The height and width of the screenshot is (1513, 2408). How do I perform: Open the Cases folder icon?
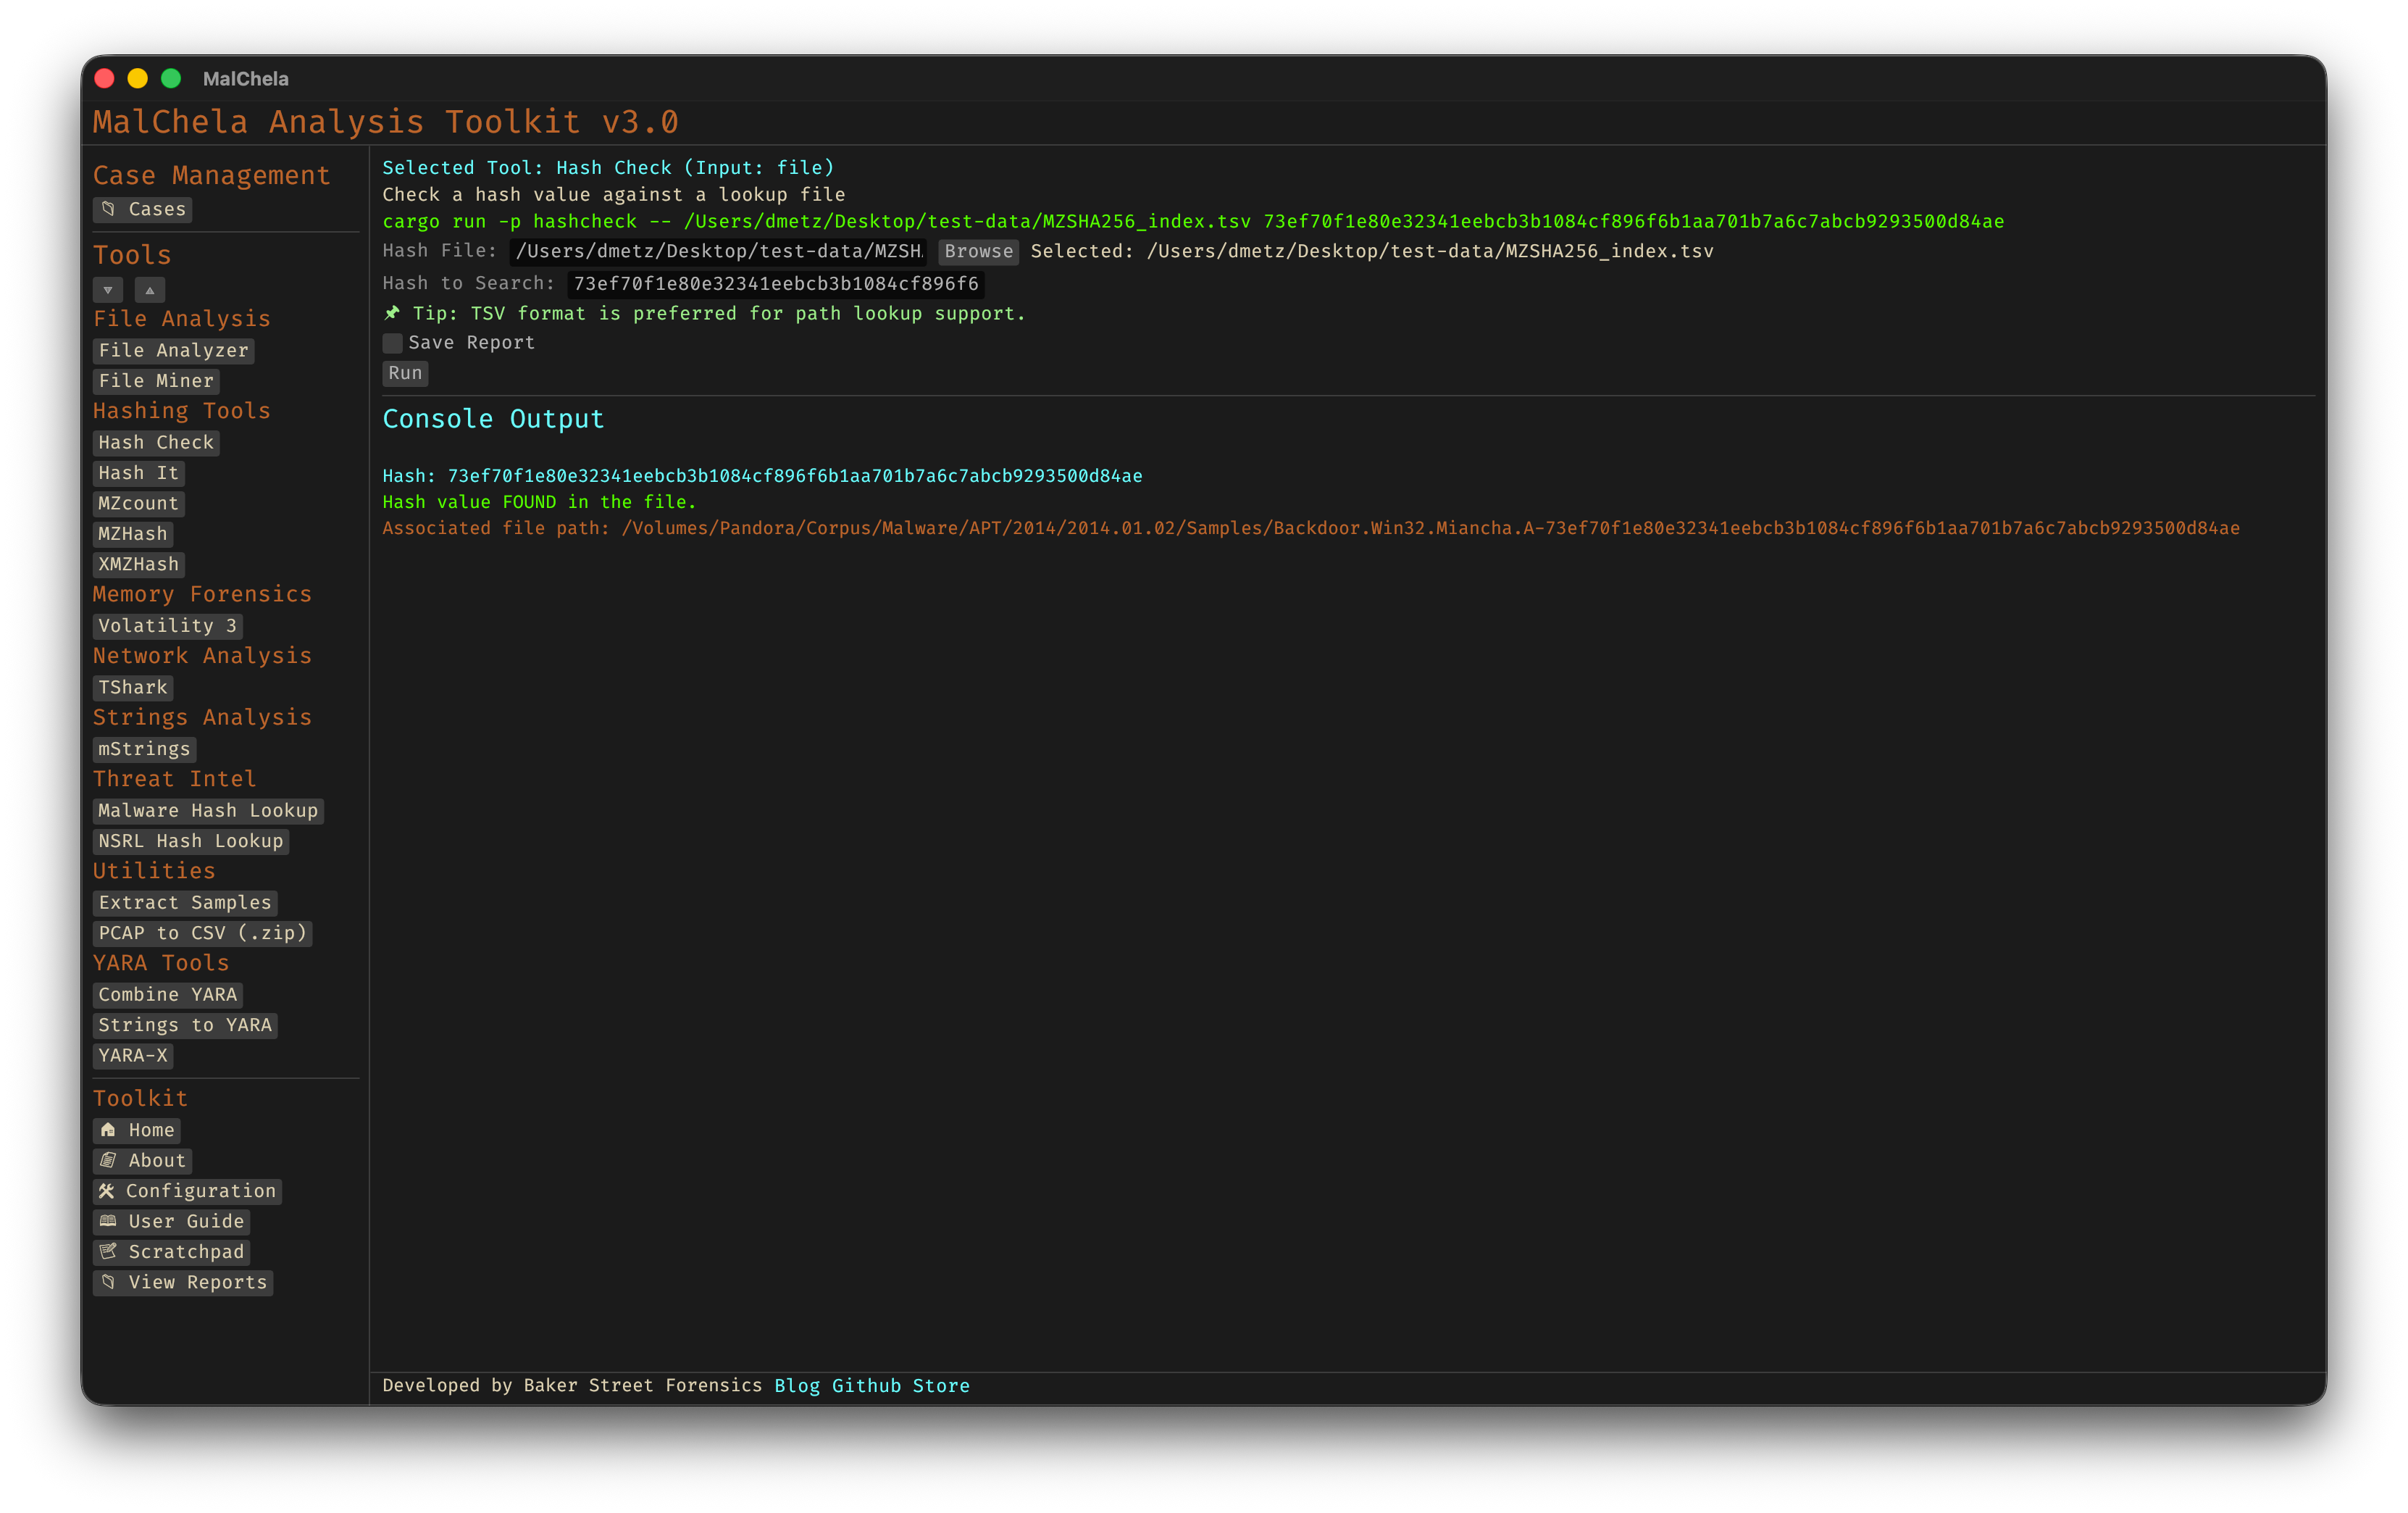point(109,209)
